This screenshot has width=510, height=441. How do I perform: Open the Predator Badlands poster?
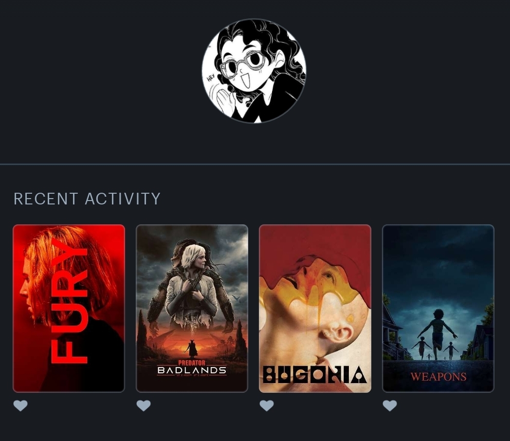192,308
